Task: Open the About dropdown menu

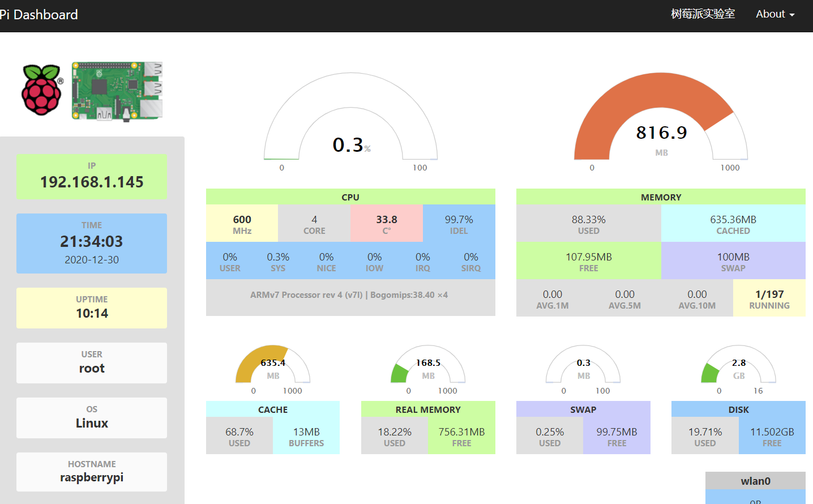Action: [x=775, y=15]
